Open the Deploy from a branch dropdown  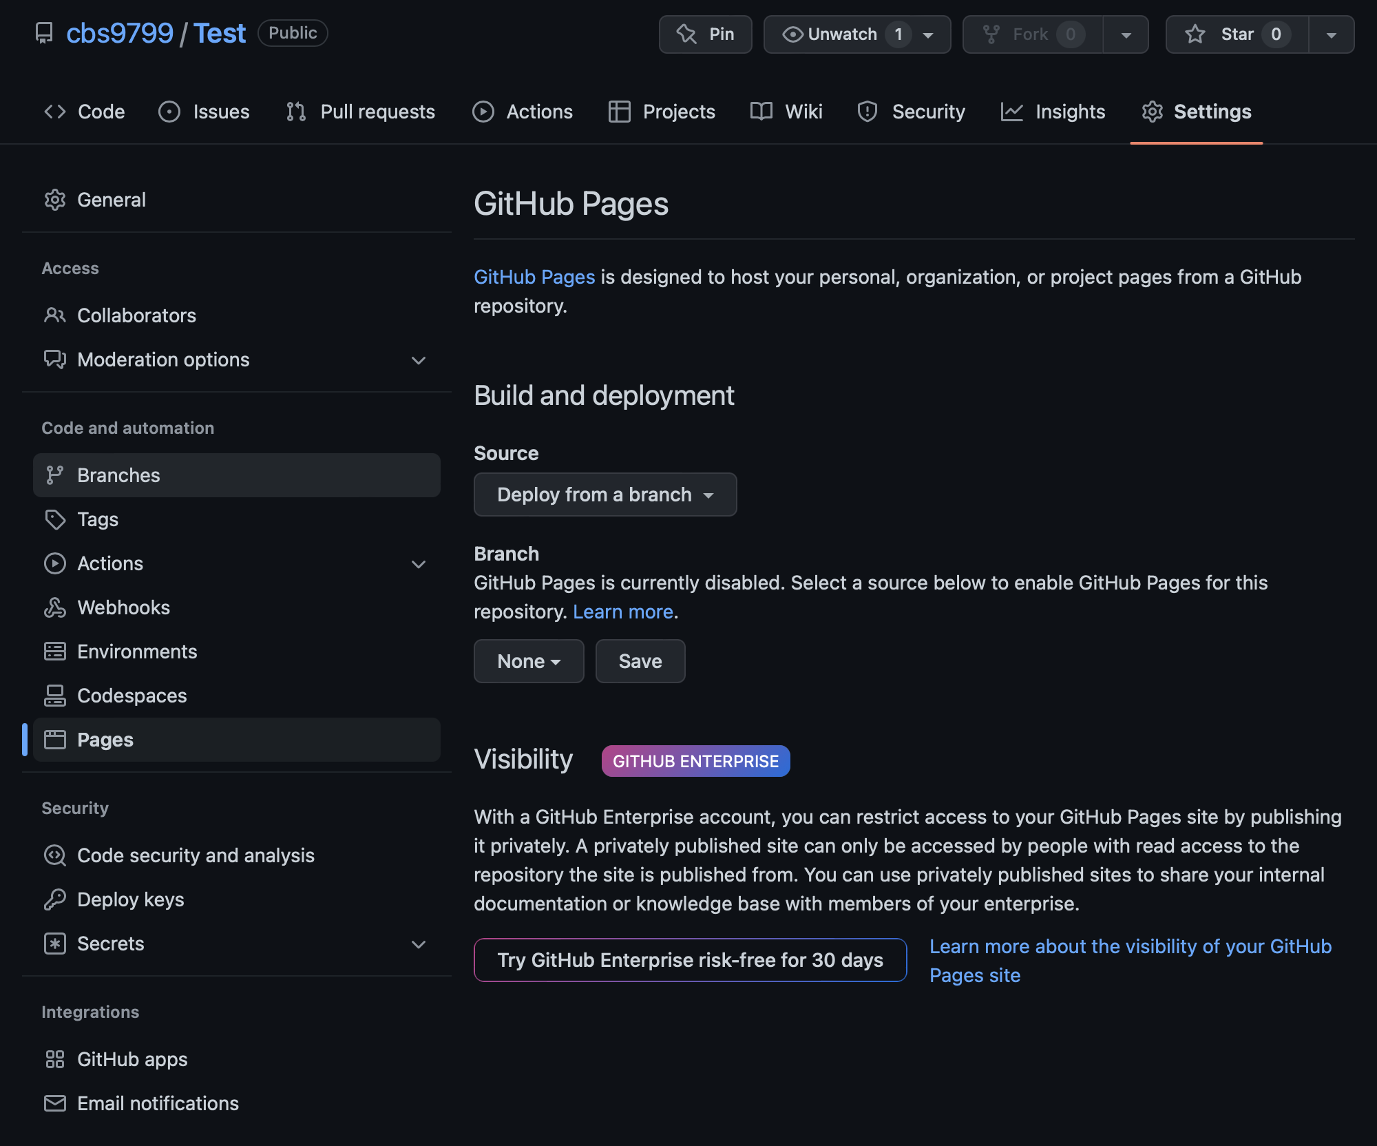(605, 494)
